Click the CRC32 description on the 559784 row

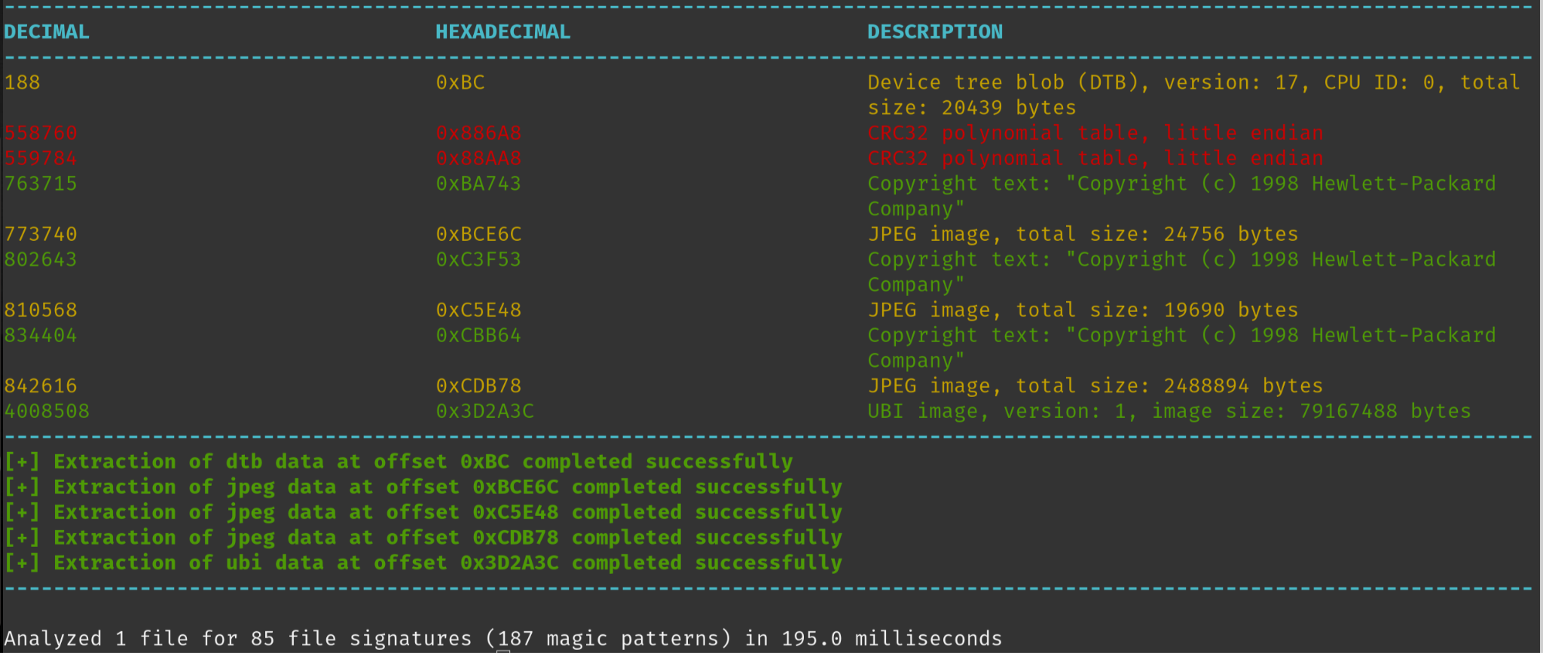click(1095, 158)
